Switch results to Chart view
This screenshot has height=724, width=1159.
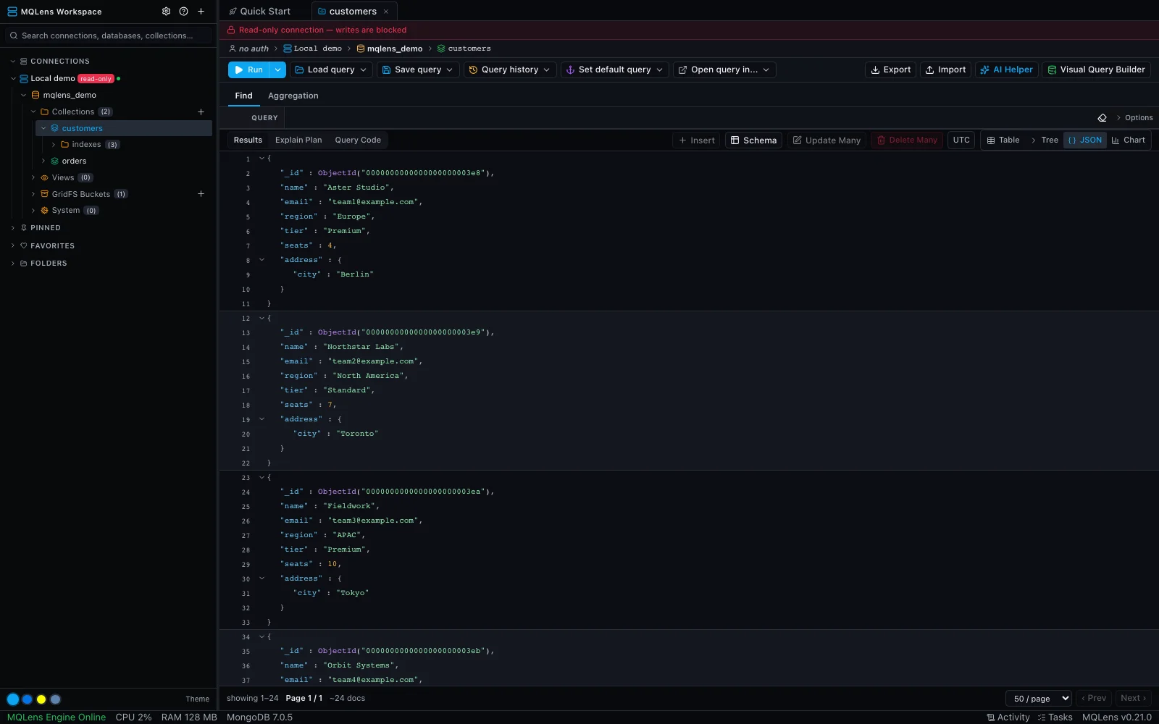pos(1129,140)
